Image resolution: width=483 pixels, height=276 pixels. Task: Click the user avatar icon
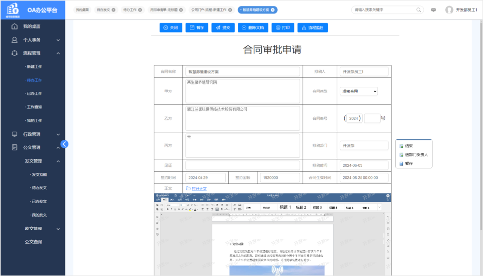(449, 10)
